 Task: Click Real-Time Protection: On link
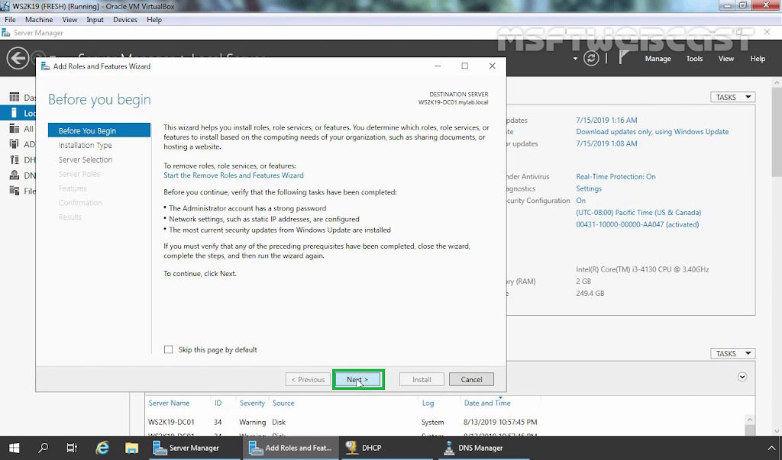[x=616, y=176]
